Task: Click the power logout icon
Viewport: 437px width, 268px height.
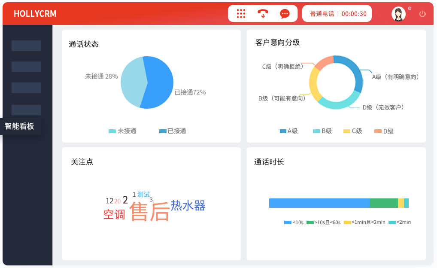Action: coord(422,14)
